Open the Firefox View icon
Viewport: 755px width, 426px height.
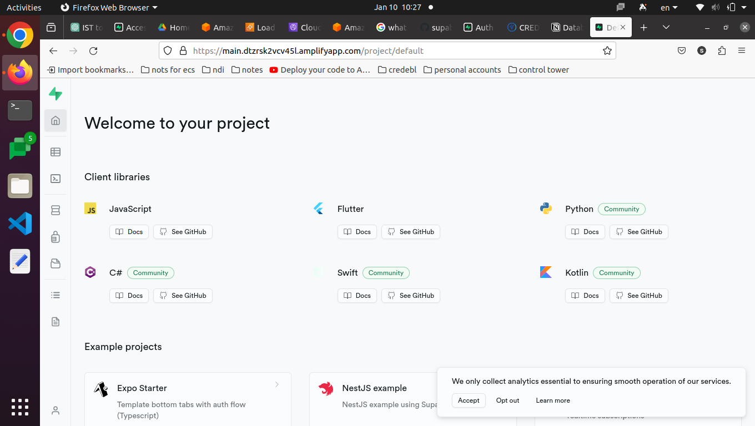click(51, 27)
